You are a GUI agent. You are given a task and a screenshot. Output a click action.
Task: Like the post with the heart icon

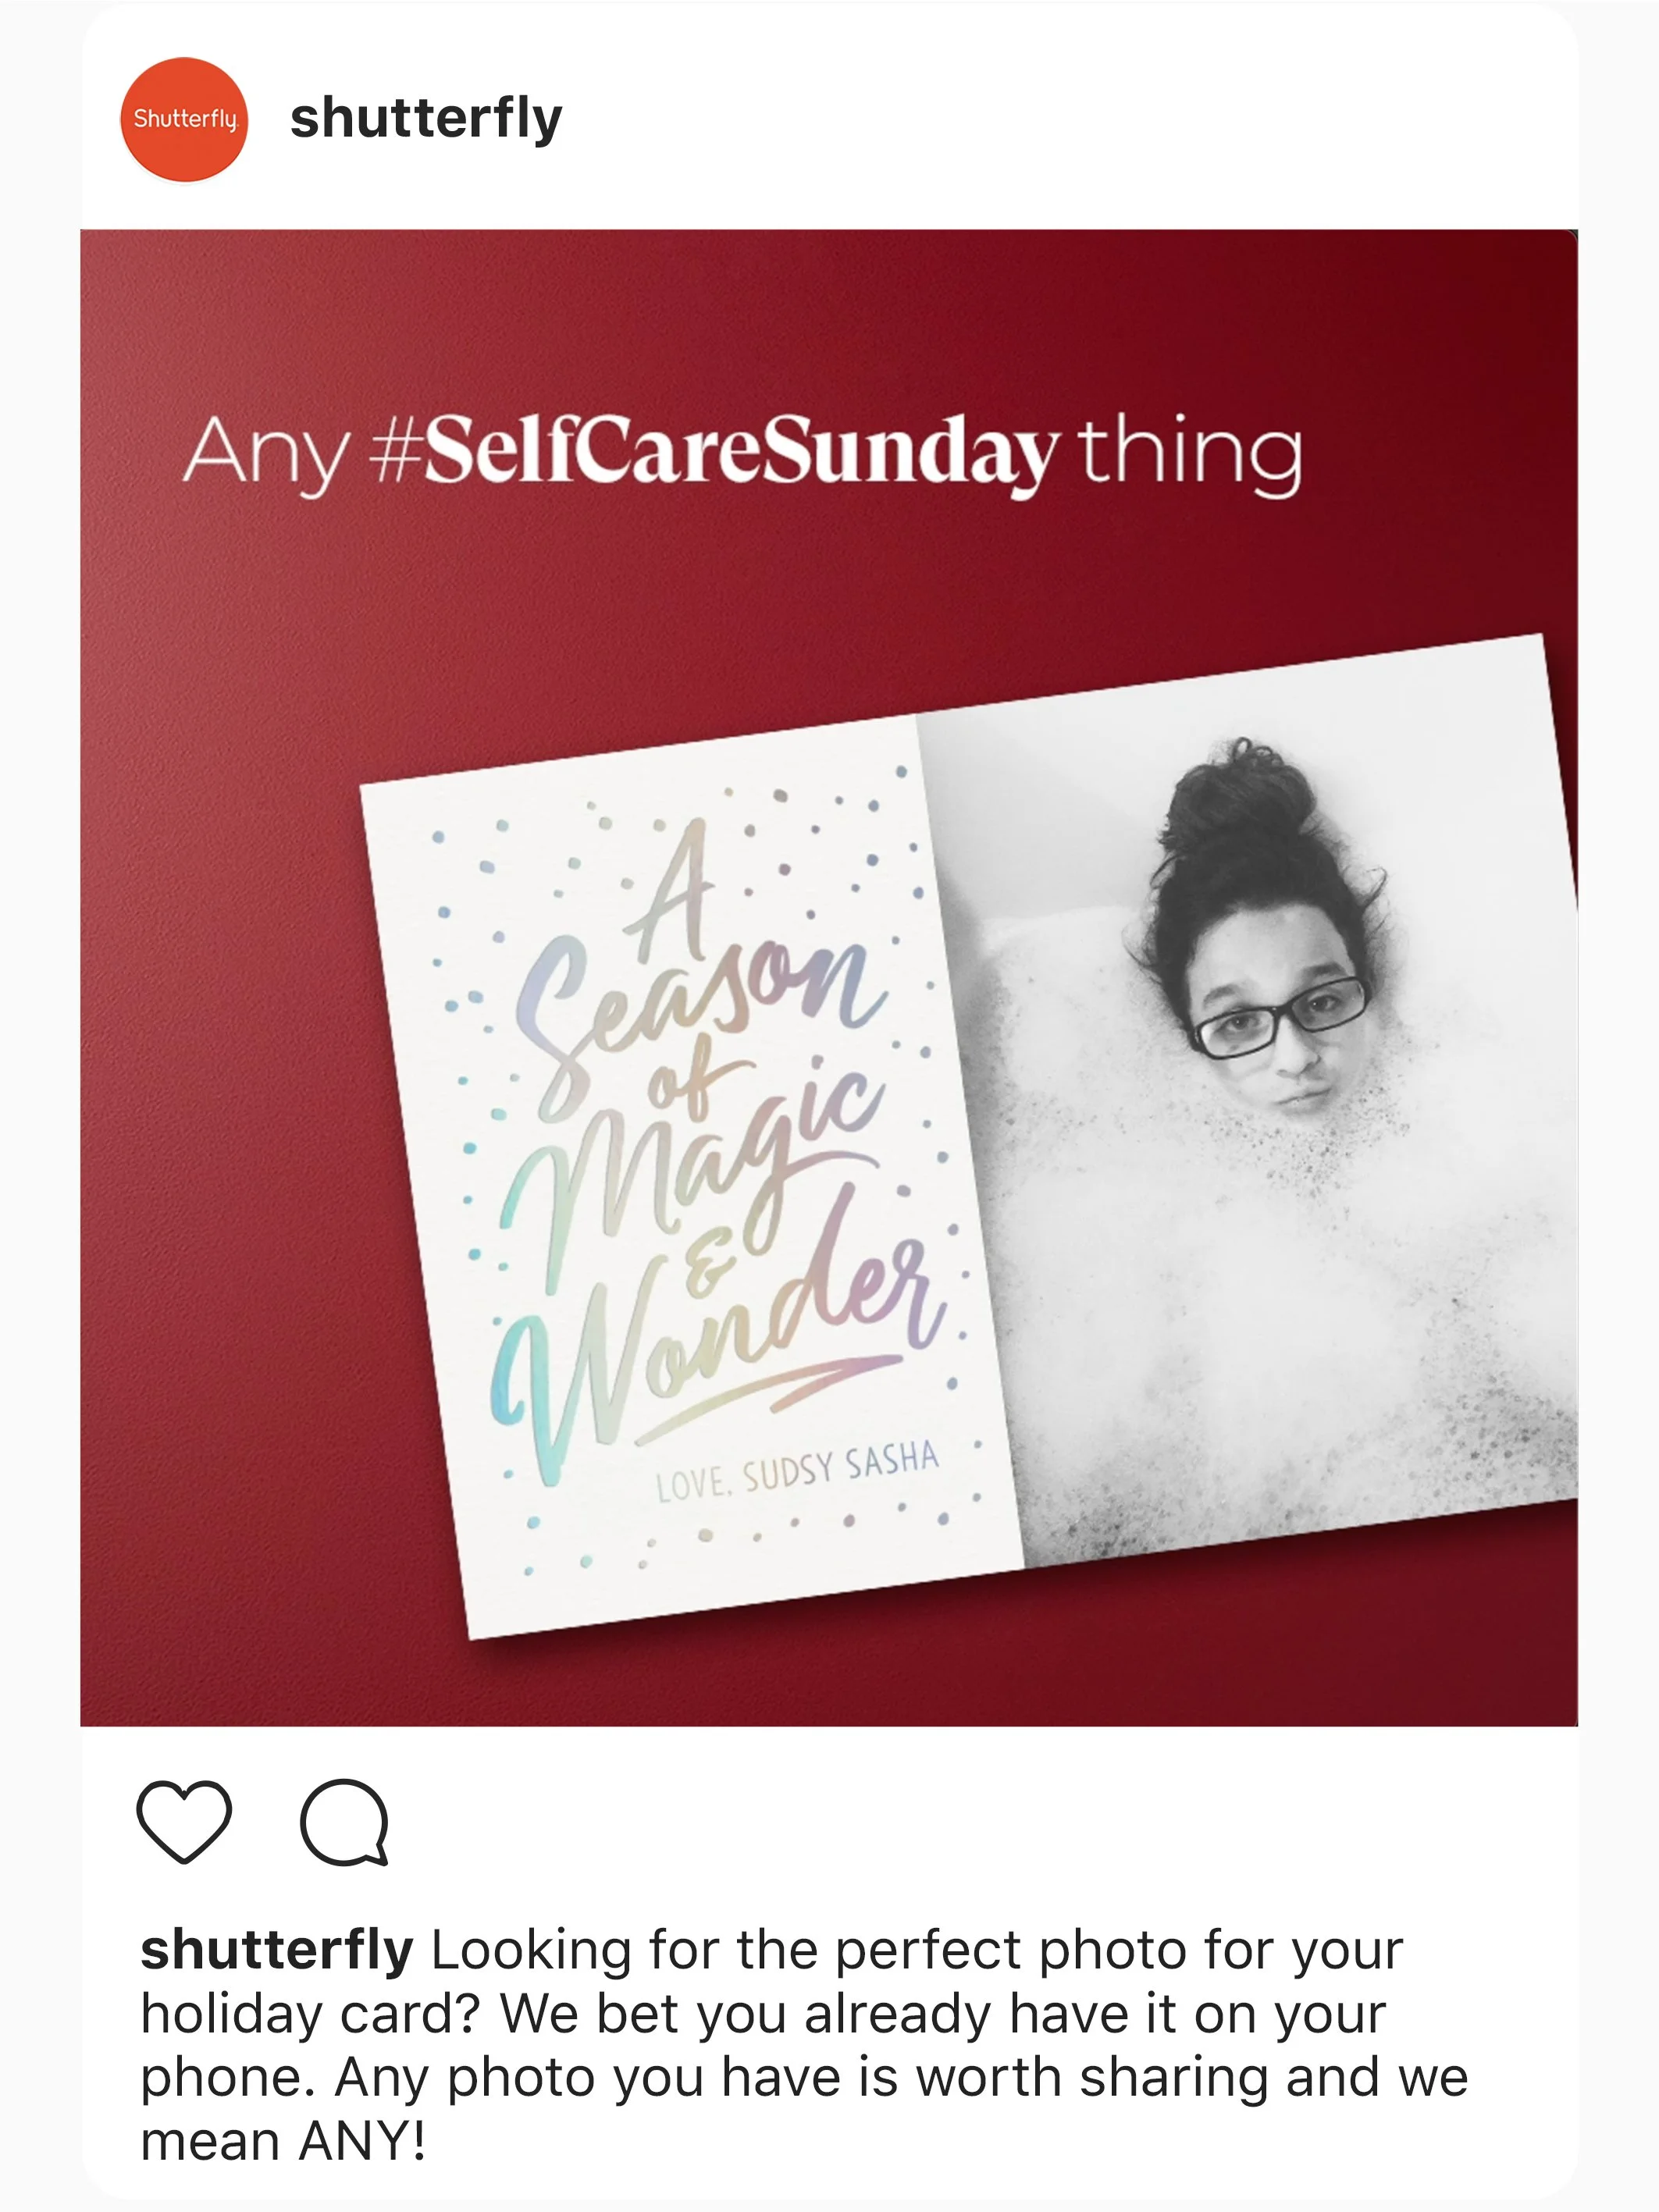click(x=184, y=1822)
